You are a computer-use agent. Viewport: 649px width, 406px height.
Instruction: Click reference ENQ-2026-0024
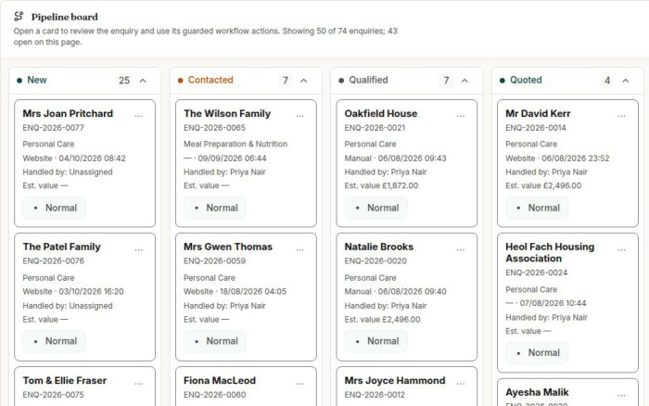click(x=537, y=273)
